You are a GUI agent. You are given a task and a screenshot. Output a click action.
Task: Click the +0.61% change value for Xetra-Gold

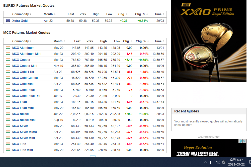click(142, 21)
